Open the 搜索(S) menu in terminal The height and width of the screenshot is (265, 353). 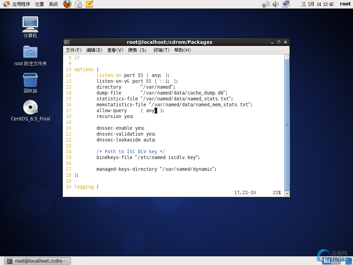tap(137, 50)
